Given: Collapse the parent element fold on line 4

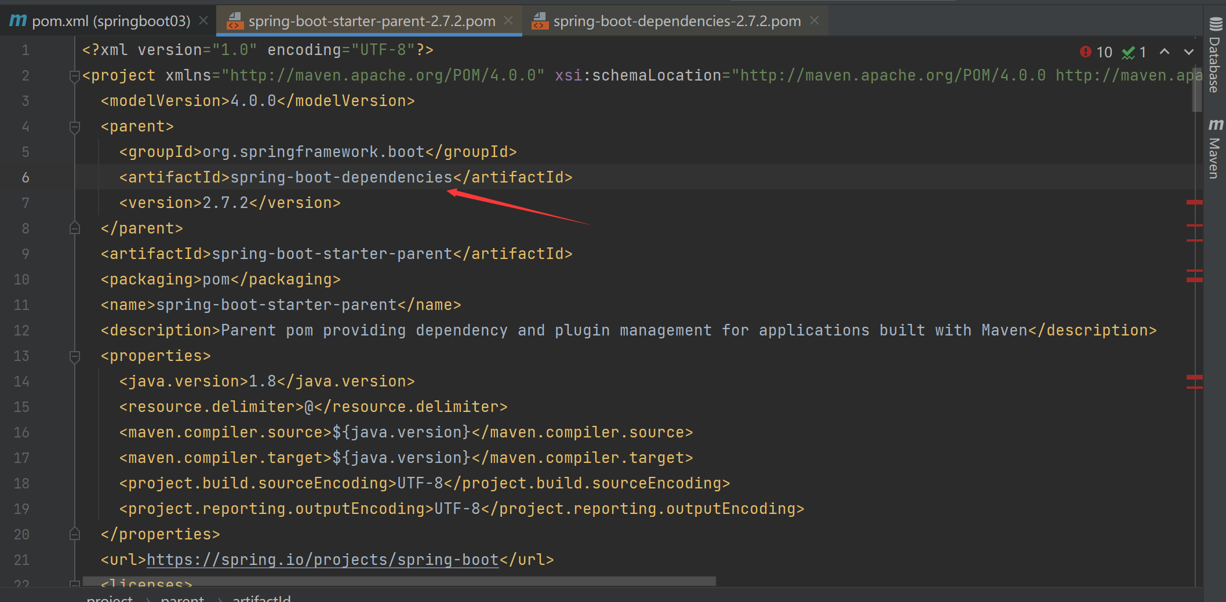Looking at the screenshot, I should click(x=74, y=127).
